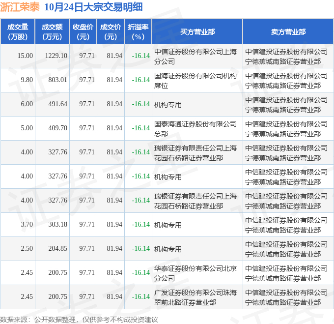
Task: Click the 数据来源 disclaimer footer text
Action: point(79,320)
